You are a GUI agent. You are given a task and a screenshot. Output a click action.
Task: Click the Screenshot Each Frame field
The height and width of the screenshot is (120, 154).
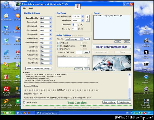tap(79, 52)
